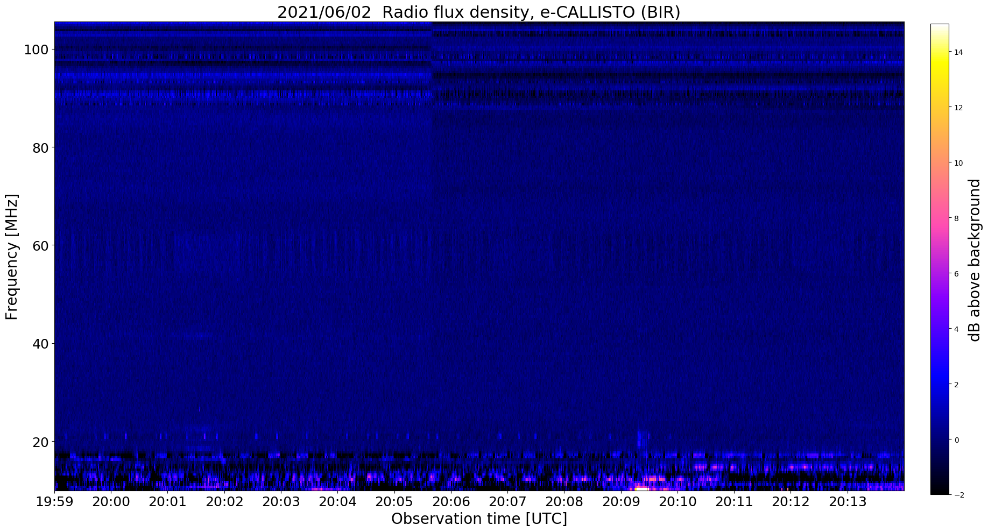Click the 20:05 time tick label

coord(394,502)
